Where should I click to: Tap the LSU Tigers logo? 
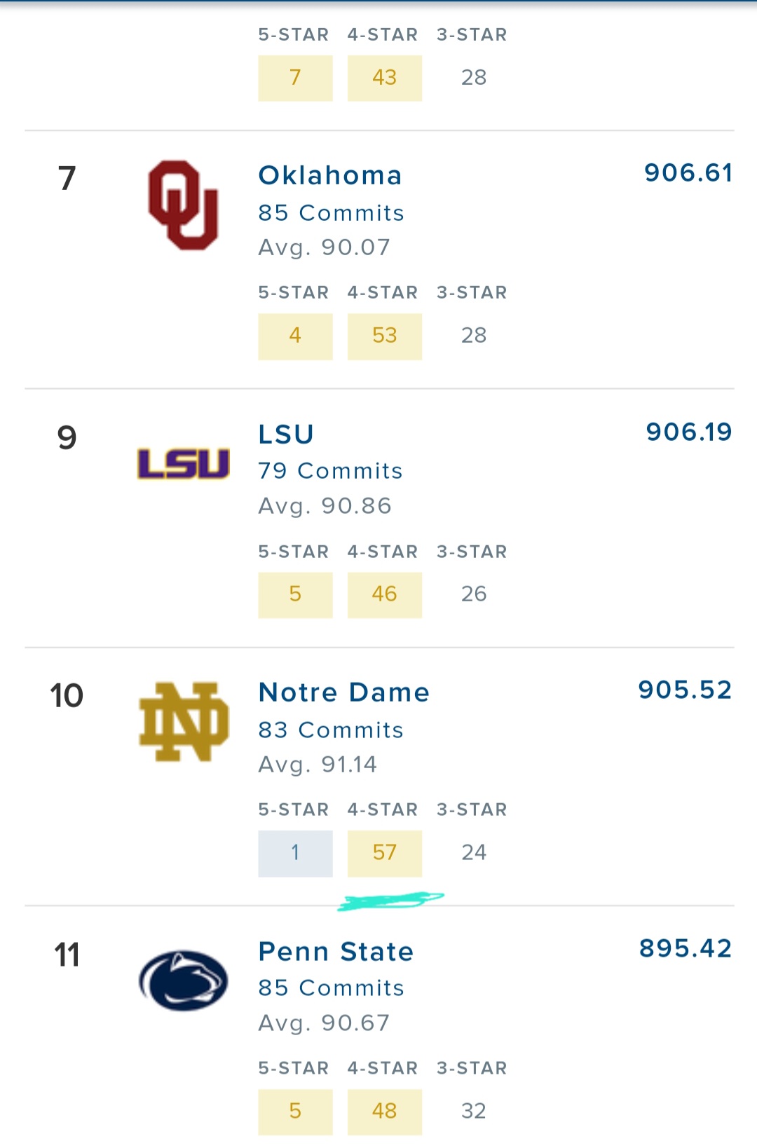click(183, 464)
